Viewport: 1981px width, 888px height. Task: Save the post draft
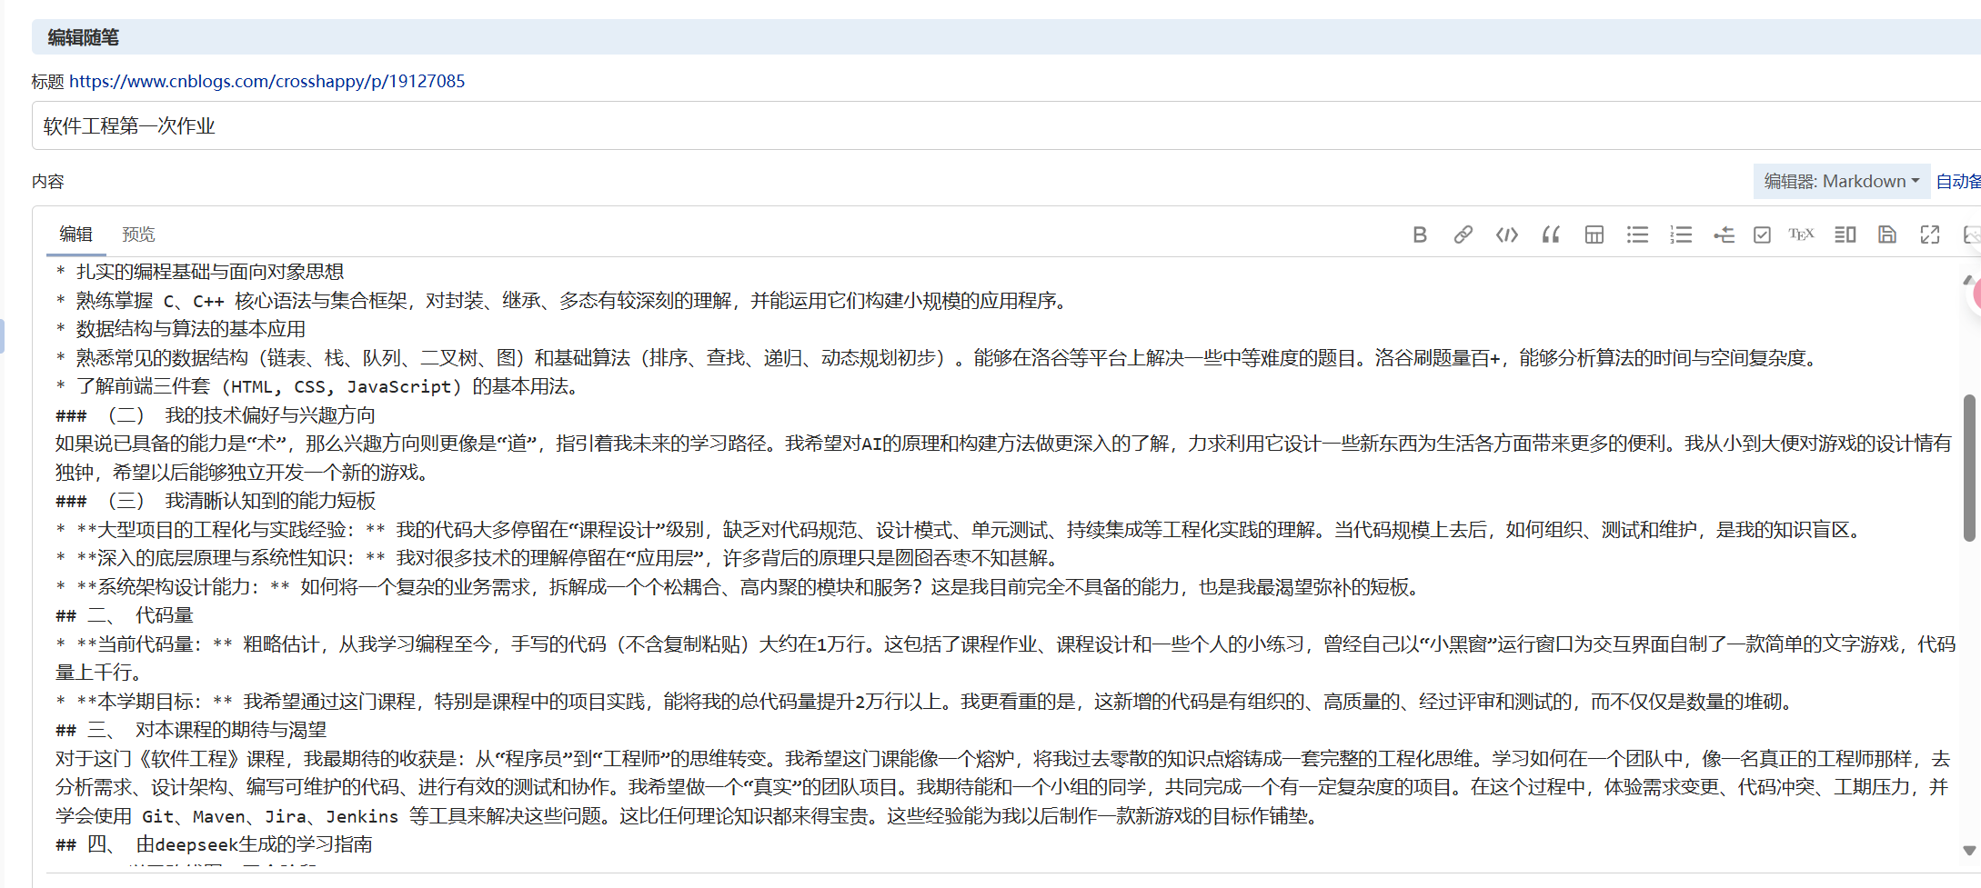pyautogui.click(x=1886, y=234)
